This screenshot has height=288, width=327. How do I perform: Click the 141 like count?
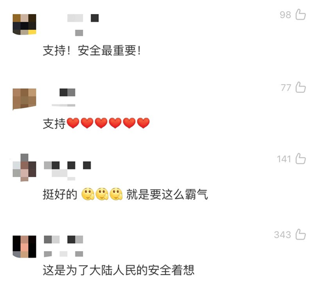click(284, 159)
